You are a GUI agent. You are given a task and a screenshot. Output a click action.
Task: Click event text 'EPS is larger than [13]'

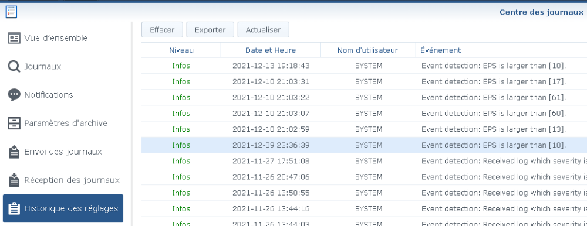click(x=524, y=129)
